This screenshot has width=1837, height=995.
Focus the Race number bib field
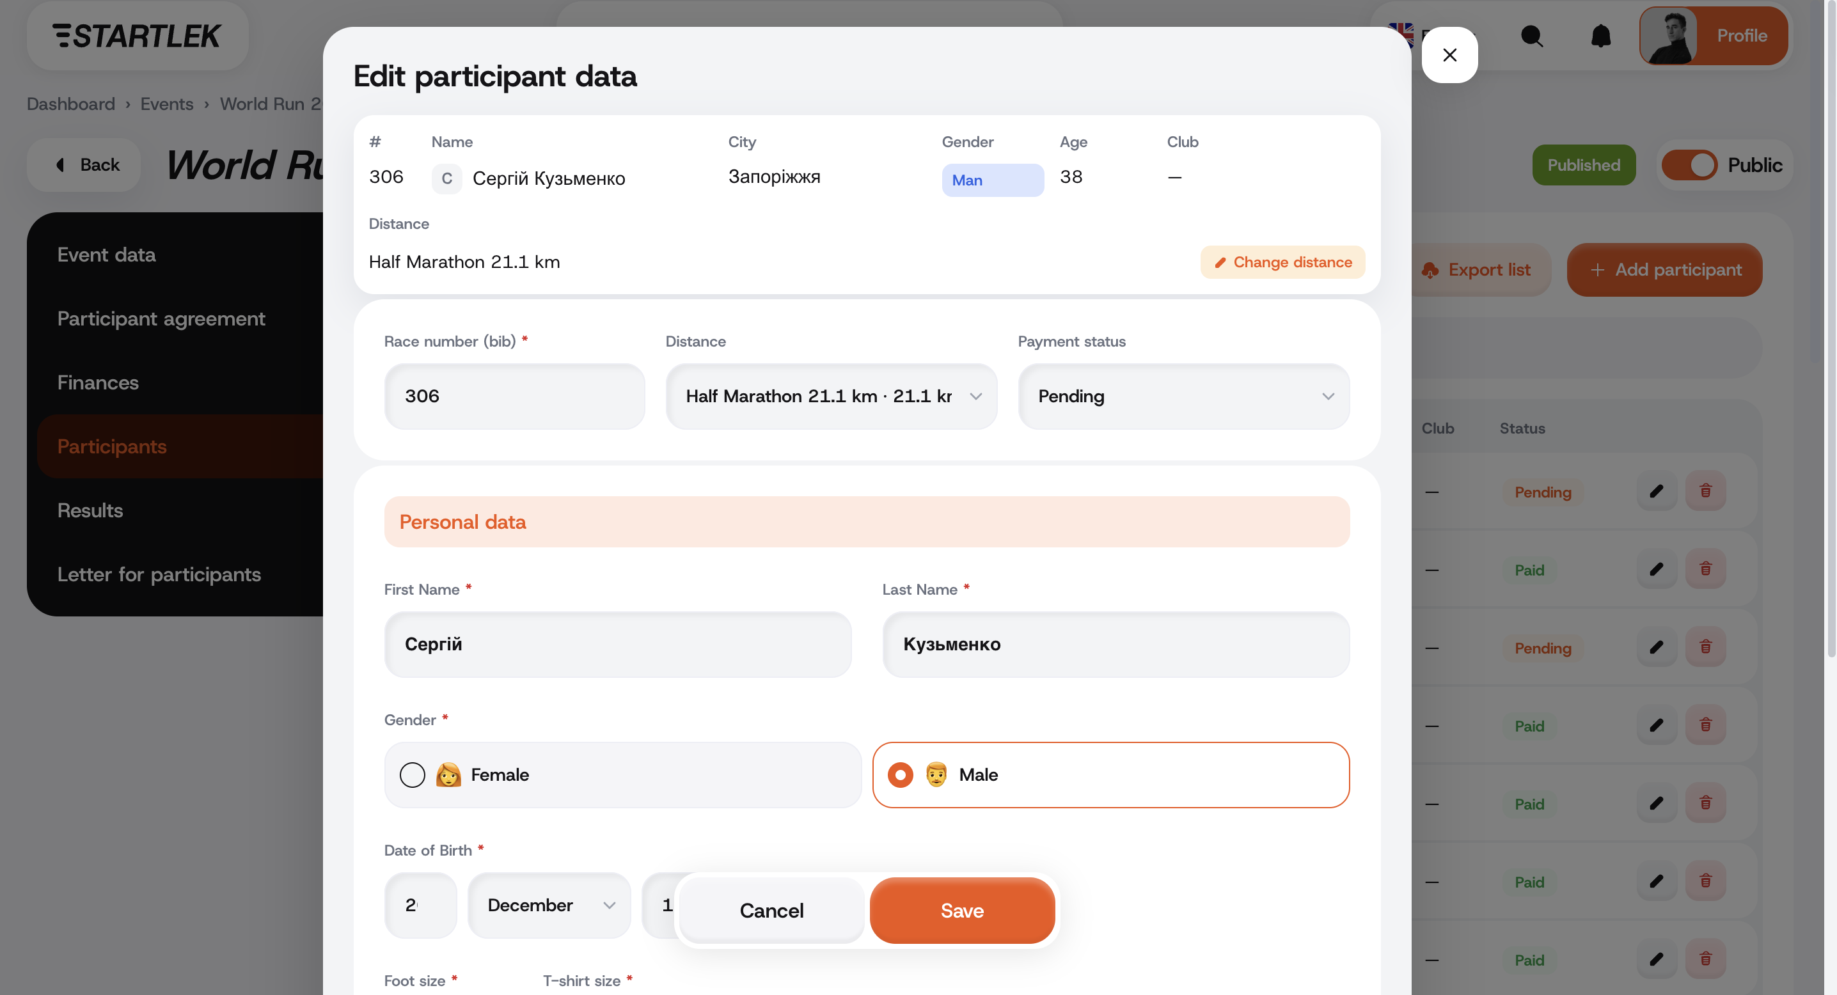[514, 396]
